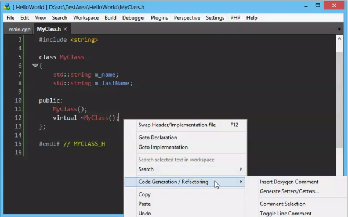The image size is (348, 217).
Task: Open the Debugger menu
Action: coord(133,17)
